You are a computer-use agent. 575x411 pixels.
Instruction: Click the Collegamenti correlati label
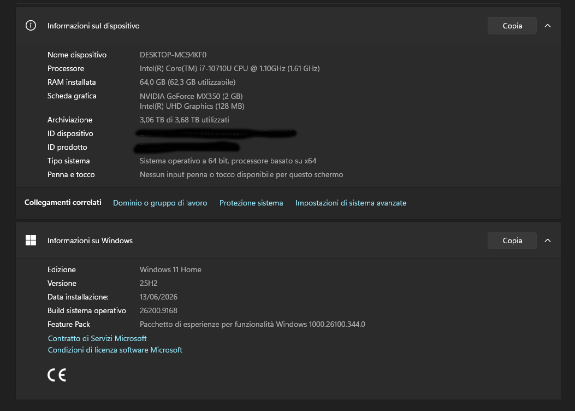(x=63, y=203)
